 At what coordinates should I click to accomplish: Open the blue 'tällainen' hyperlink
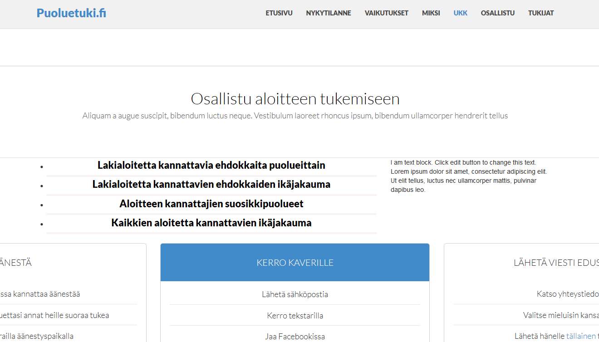coord(580,336)
